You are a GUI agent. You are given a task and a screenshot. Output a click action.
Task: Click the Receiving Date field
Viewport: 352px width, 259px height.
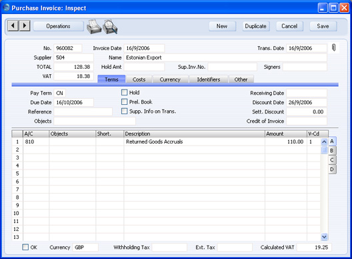point(307,93)
